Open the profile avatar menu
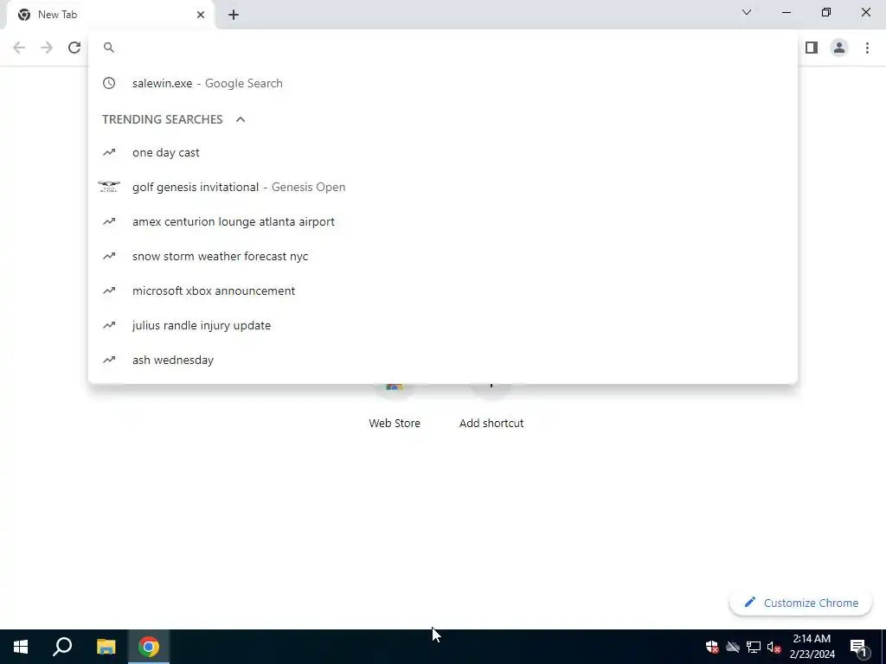886x664 pixels. click(839, 48)
